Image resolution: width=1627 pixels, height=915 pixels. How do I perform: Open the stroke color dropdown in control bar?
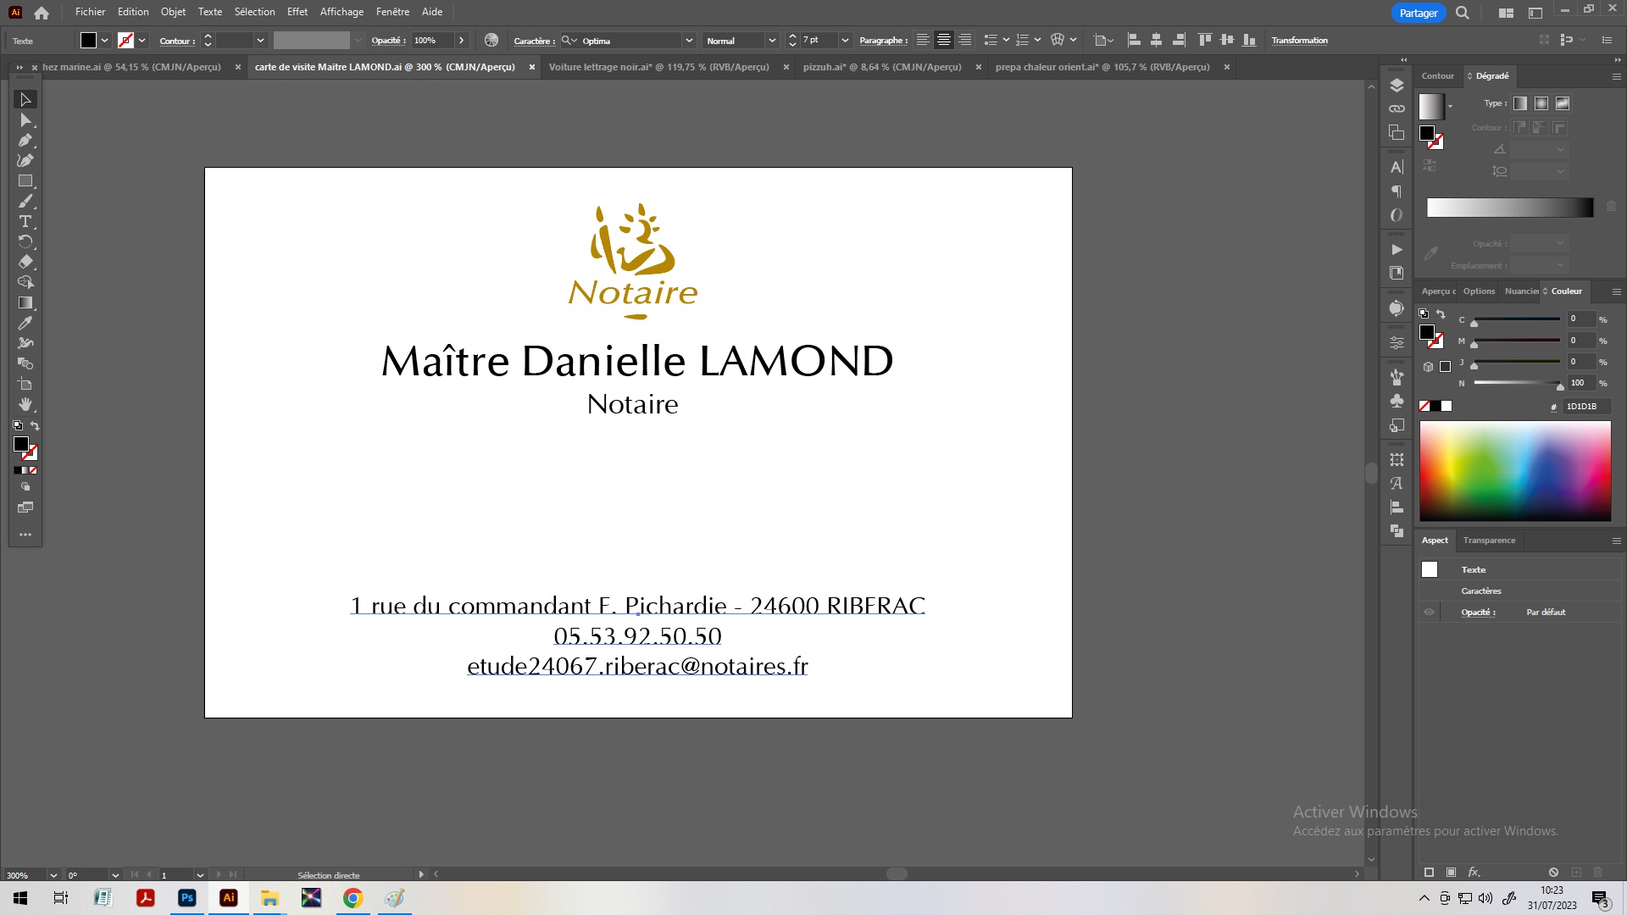coord(142,41)
